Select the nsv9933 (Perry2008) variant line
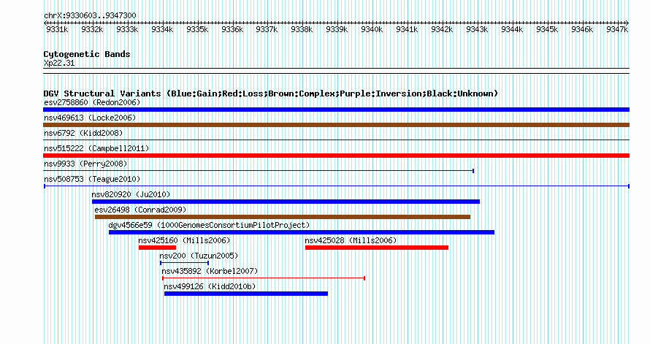The width and height of the screenshot is (650, 344). click(x=259, y=171)
